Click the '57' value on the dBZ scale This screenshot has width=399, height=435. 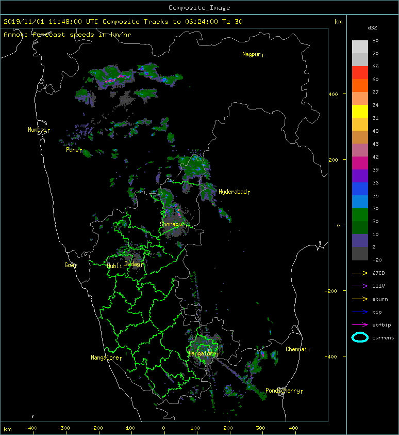(x=375, y=92)
